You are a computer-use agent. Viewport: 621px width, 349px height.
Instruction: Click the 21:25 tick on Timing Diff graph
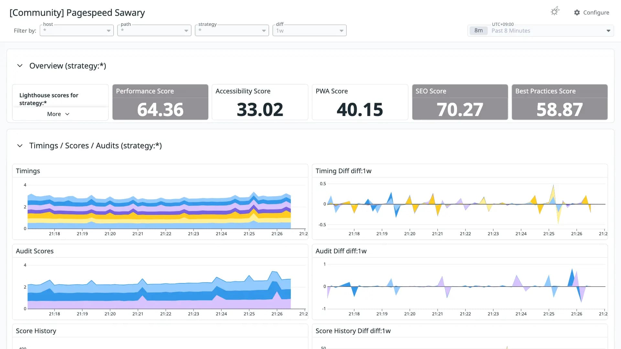click(549, 234)
